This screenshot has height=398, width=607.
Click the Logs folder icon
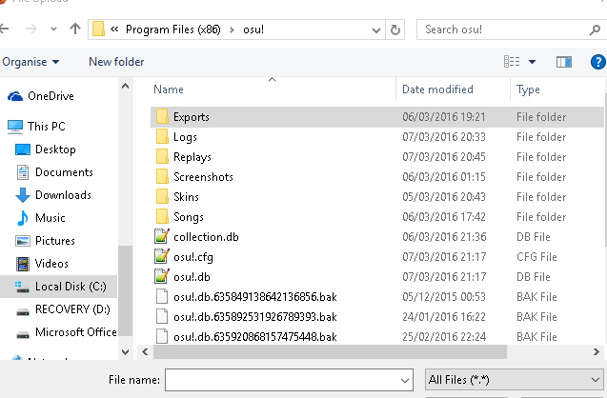(x=162, y=136)
